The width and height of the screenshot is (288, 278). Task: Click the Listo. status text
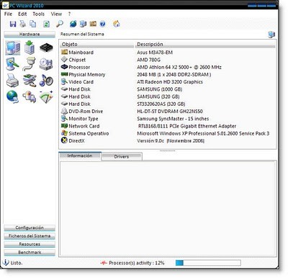point(17,263)
